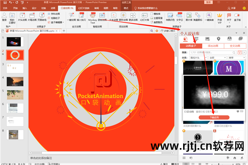
Task: Click the 共享 share button
Action: tap(232, 8)
